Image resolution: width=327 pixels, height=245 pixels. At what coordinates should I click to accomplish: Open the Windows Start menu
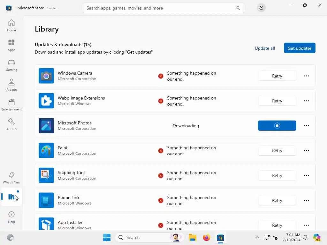coord(107,237)
